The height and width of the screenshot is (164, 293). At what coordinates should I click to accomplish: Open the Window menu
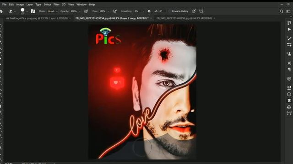pos(81,5)
